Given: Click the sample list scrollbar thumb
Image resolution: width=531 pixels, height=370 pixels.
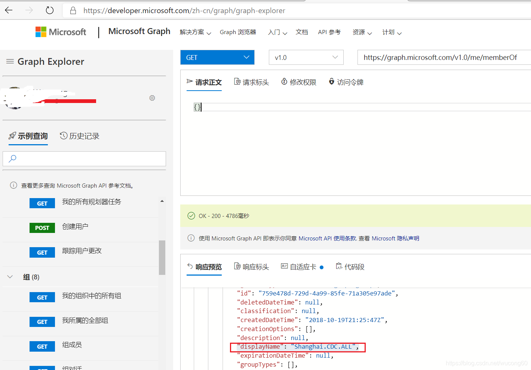Looking at the screenshot, I should [162, 258].
